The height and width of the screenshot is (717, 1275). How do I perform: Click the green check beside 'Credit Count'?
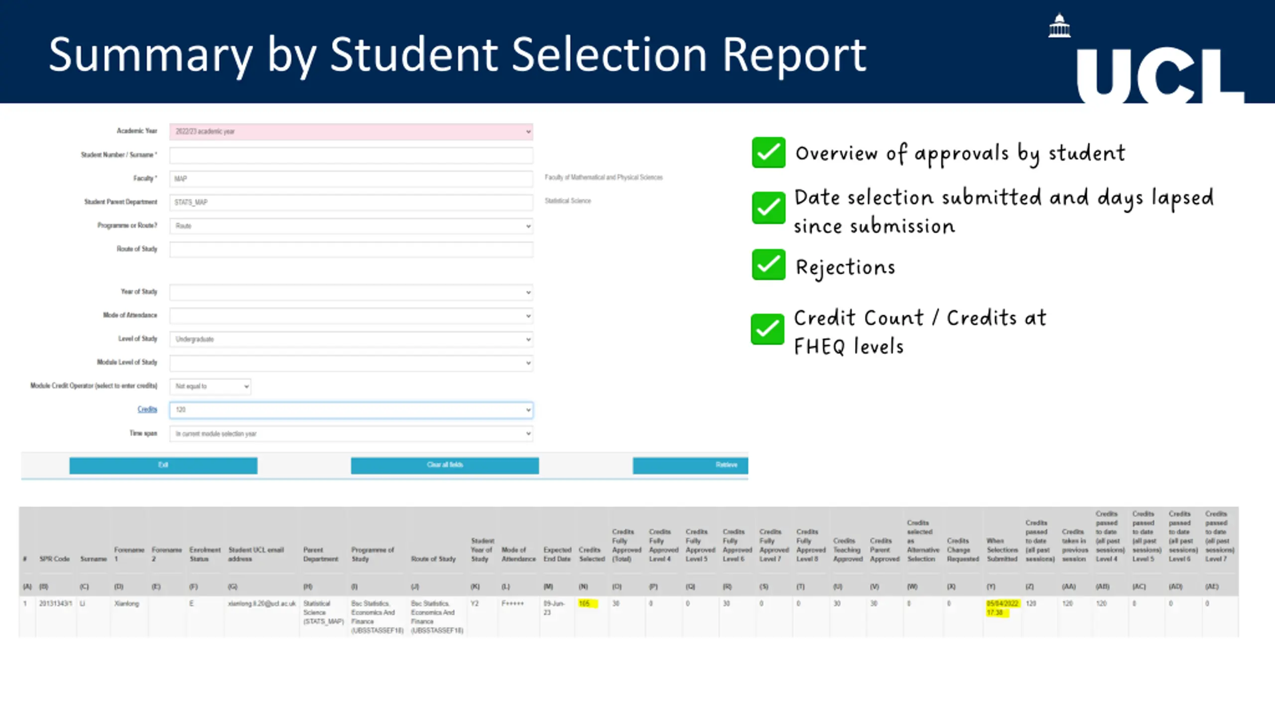tap(767, 329)
